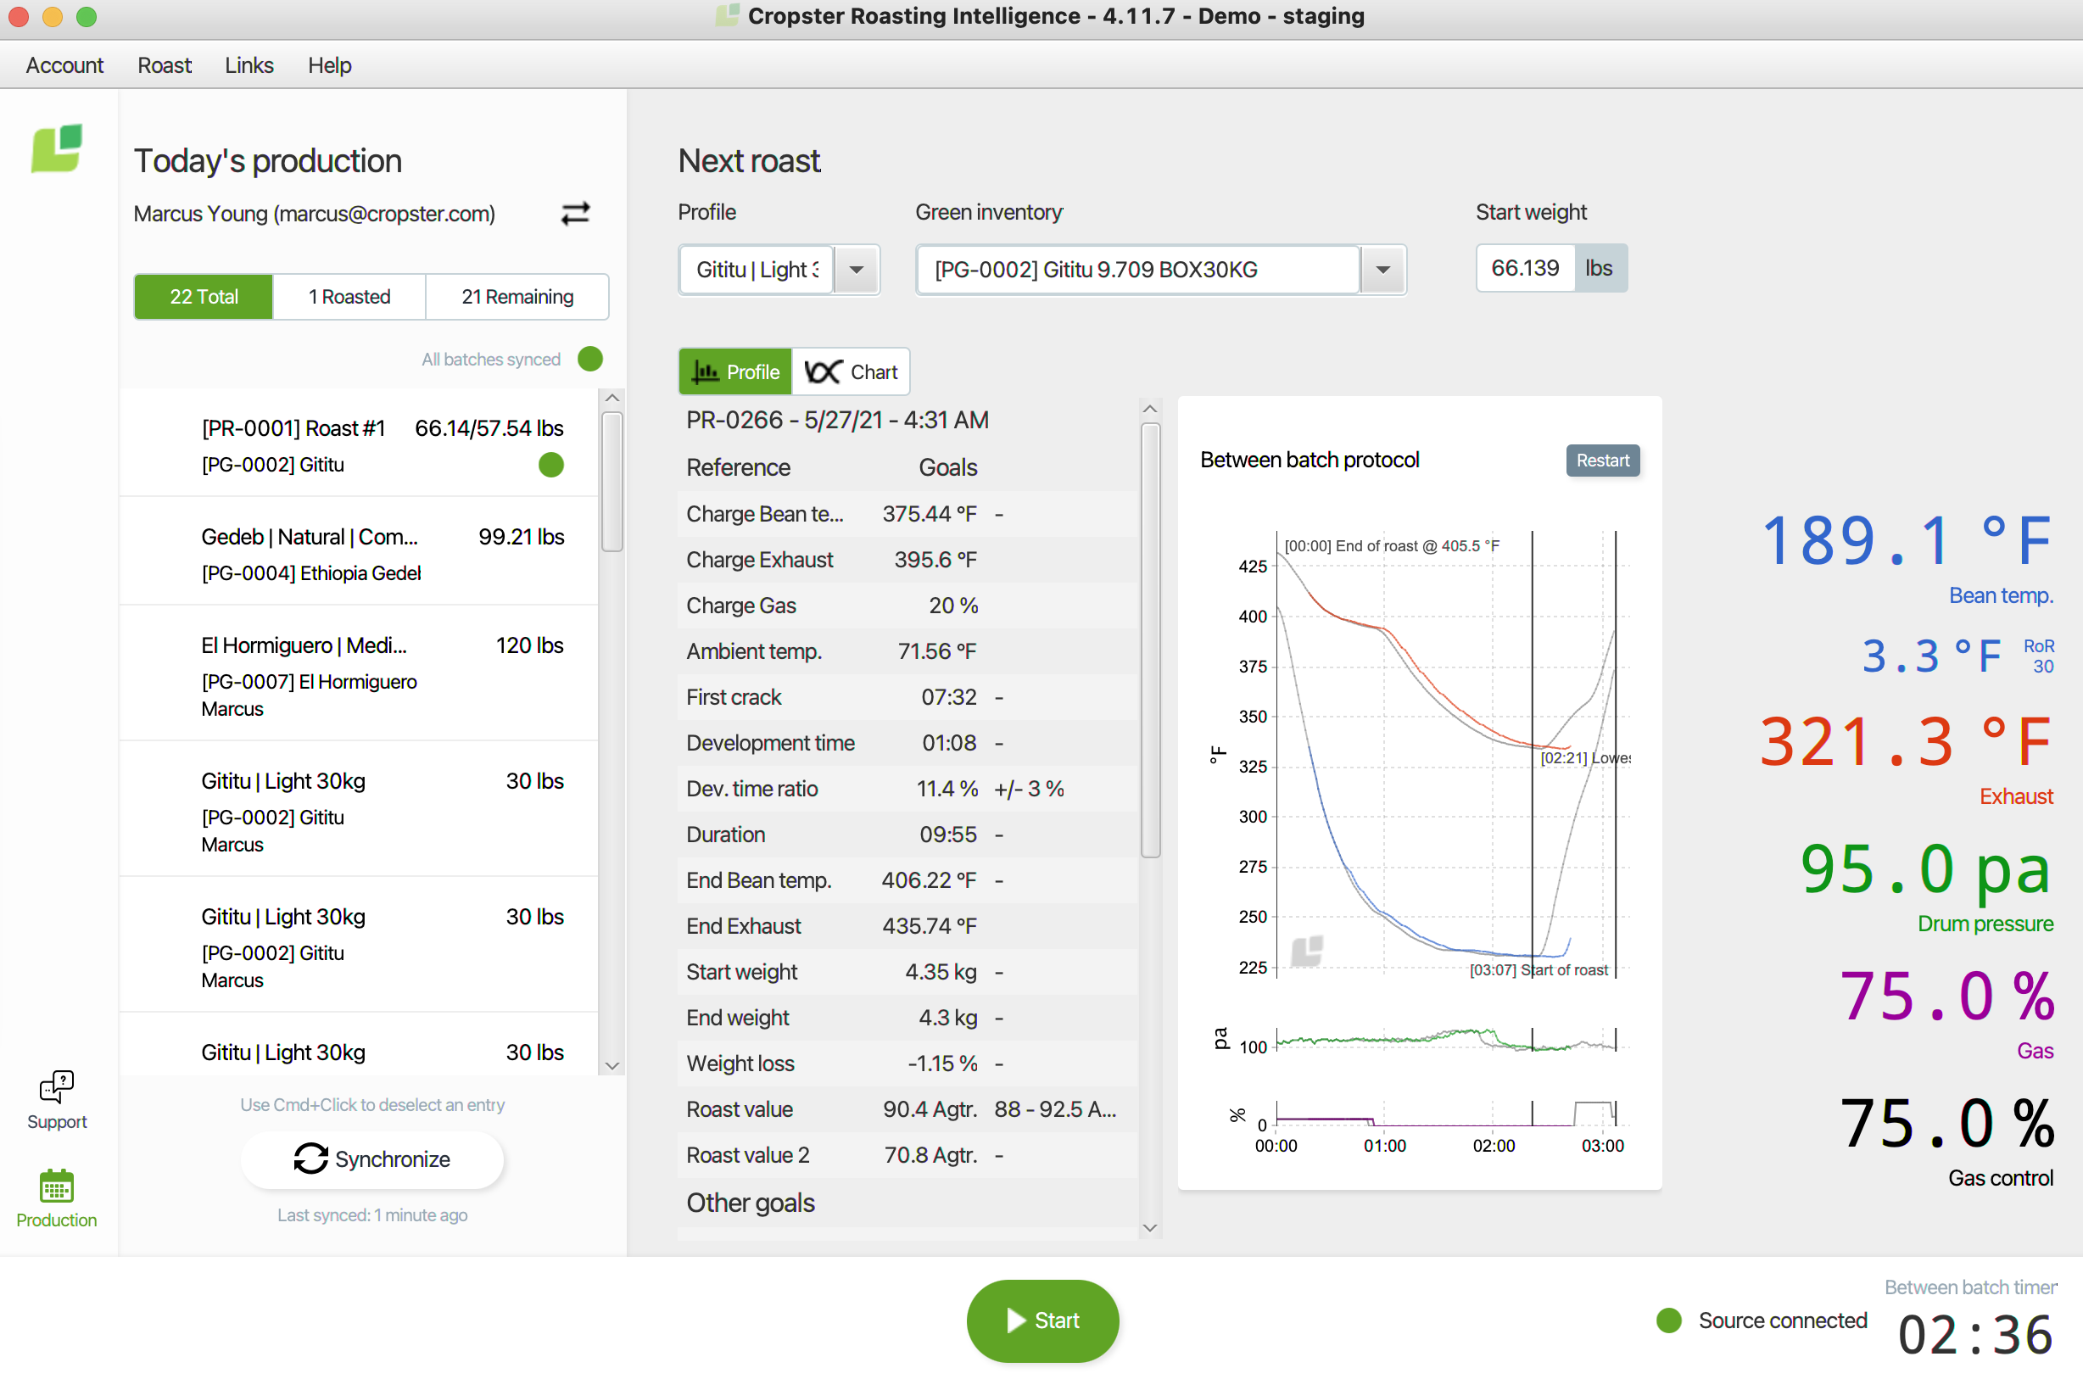Show the 1 Roasted batches filter
This screenshot has height=1379, width=2083.
click(349, 296)
